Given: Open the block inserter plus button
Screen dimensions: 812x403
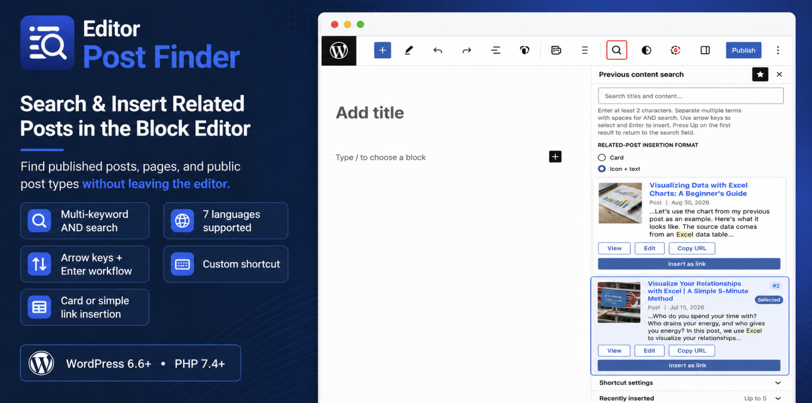Looking at the screenshot, I should (x=382, y=50).
